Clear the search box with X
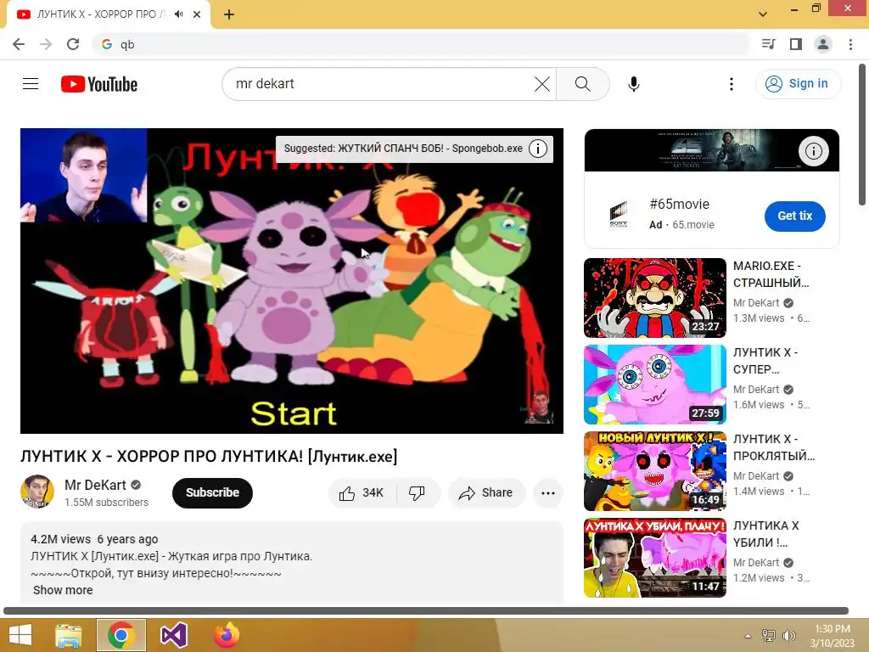The width and height of the screenshot is (869, 652). coord(542,84)
